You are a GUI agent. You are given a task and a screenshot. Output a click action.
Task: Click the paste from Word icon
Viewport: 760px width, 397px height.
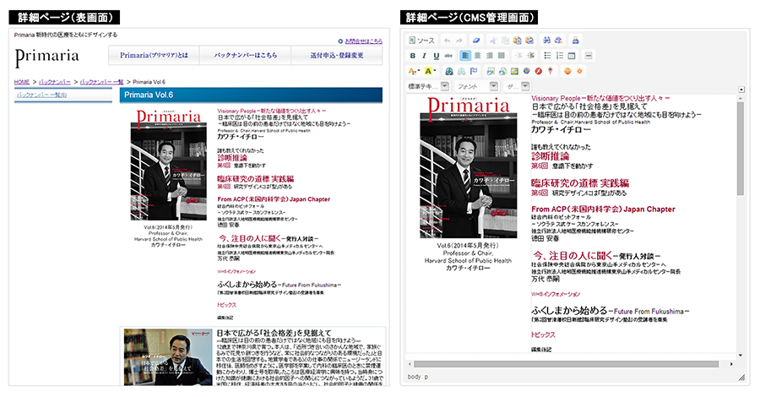click(x=529, y=41)
